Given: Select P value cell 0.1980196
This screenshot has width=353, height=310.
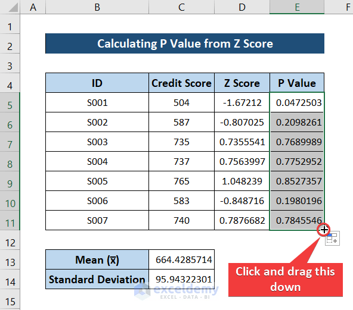Looking at the screenshot, I should tap(297, 201).
